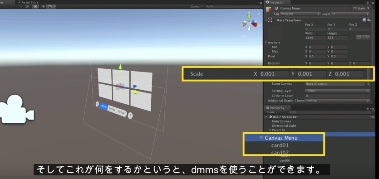Image resolution: width=379 pixels, height=179 pixels.
Task: Open the Tag dropdown showing Untagged
Action: coord(300,14)
